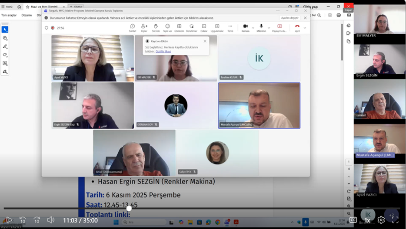406x229 pixels.
Task: Open Tepki ver reactions
Action: [167, 27]
